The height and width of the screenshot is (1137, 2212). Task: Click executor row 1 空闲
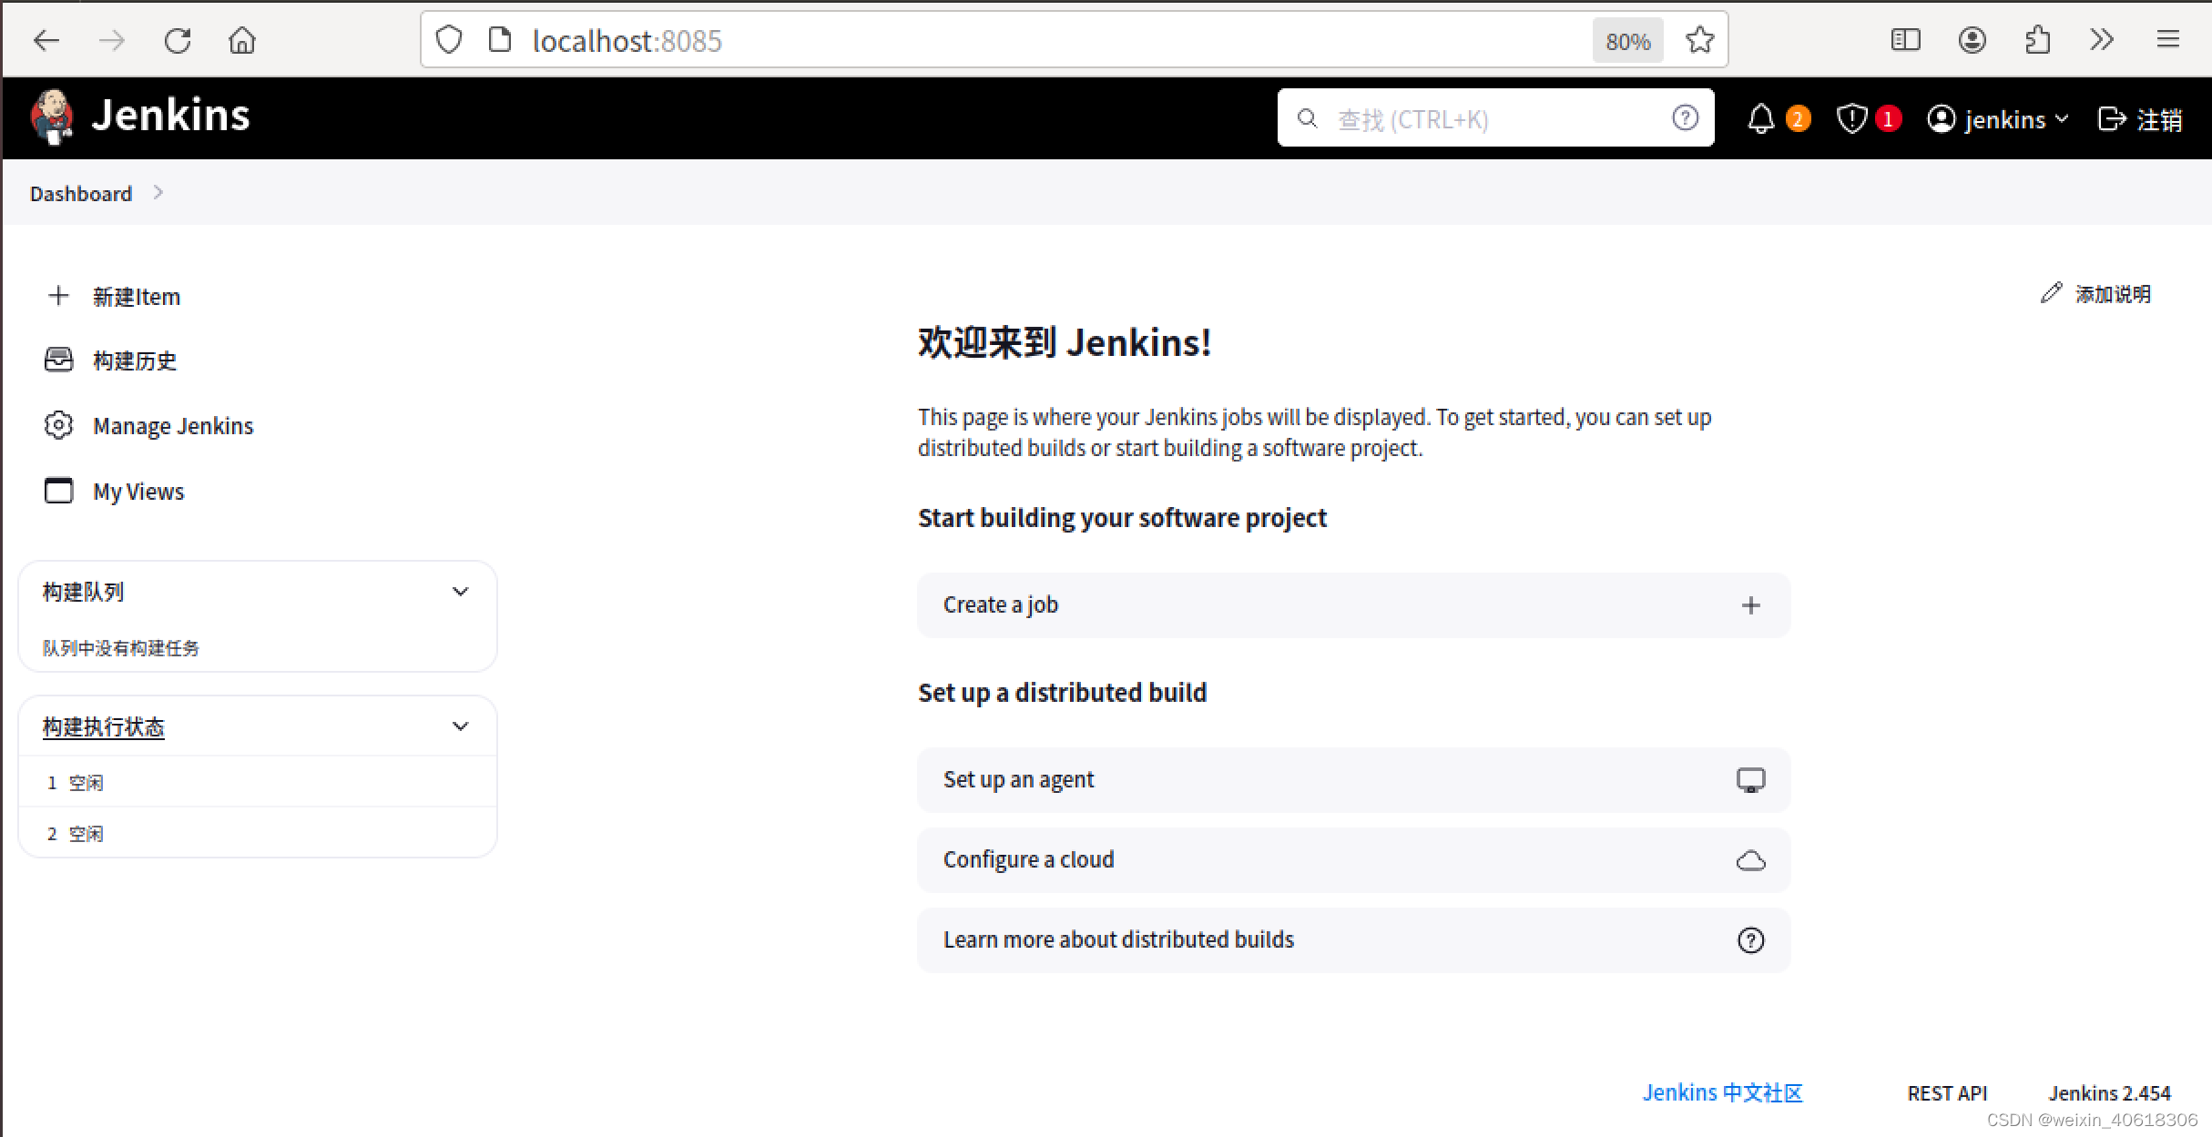coord(258,783)
